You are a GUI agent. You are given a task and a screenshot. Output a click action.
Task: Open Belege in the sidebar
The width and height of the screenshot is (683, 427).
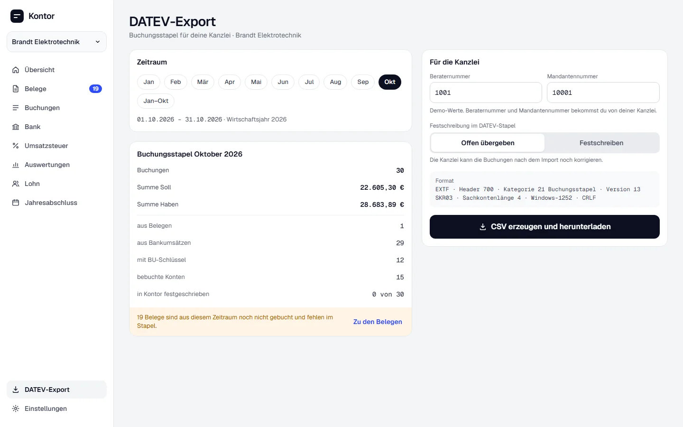[x=56, y=89]
